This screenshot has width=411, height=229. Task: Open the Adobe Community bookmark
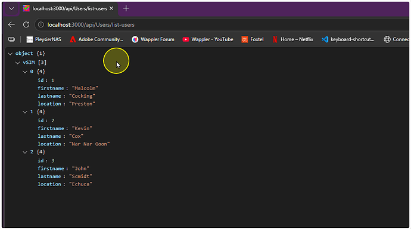click(96, 39)
